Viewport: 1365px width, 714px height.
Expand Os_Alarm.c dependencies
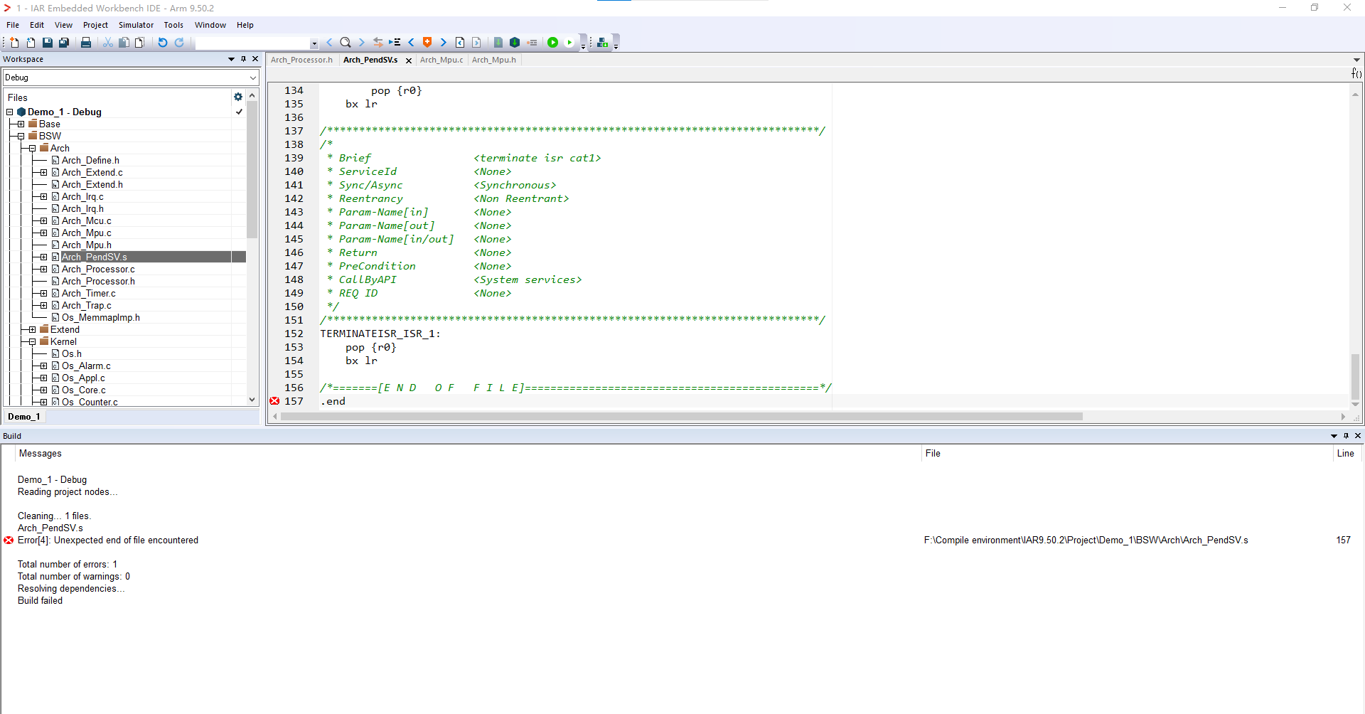pos(43,366)
